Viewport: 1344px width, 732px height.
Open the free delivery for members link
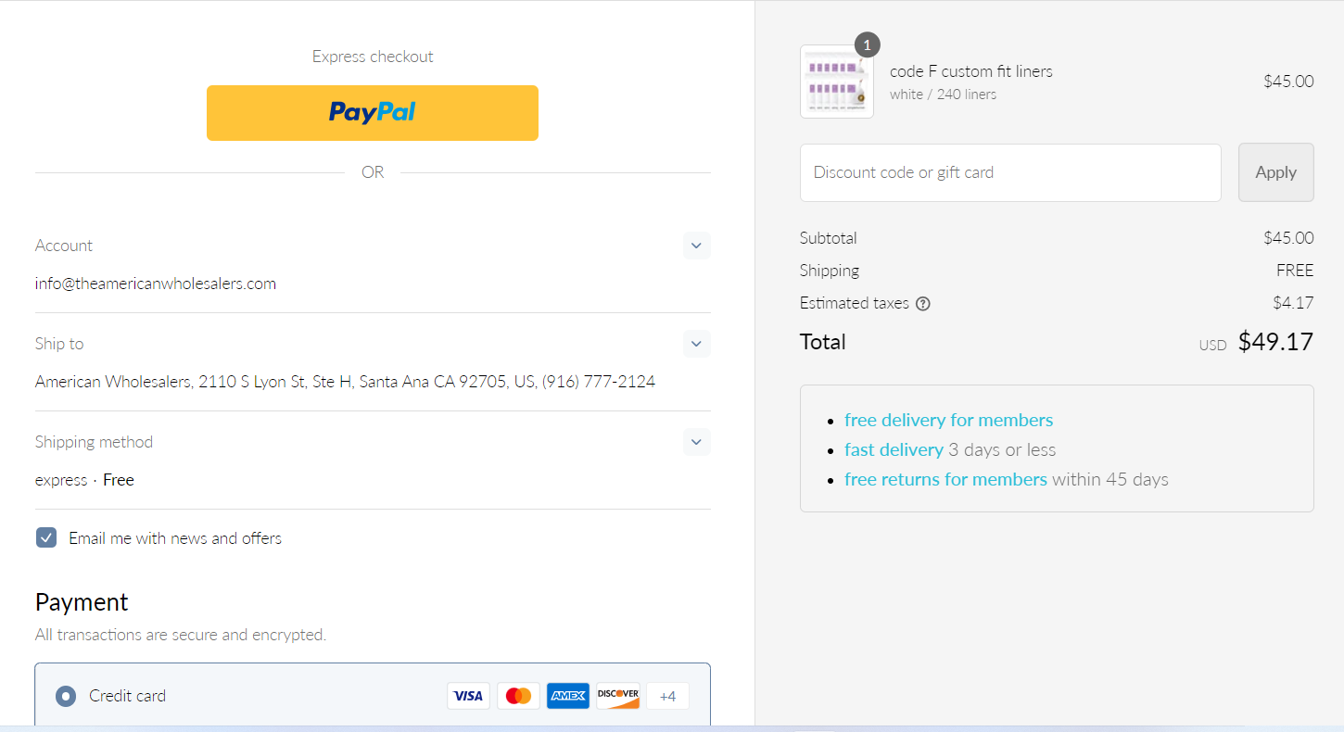coord(949,420)
